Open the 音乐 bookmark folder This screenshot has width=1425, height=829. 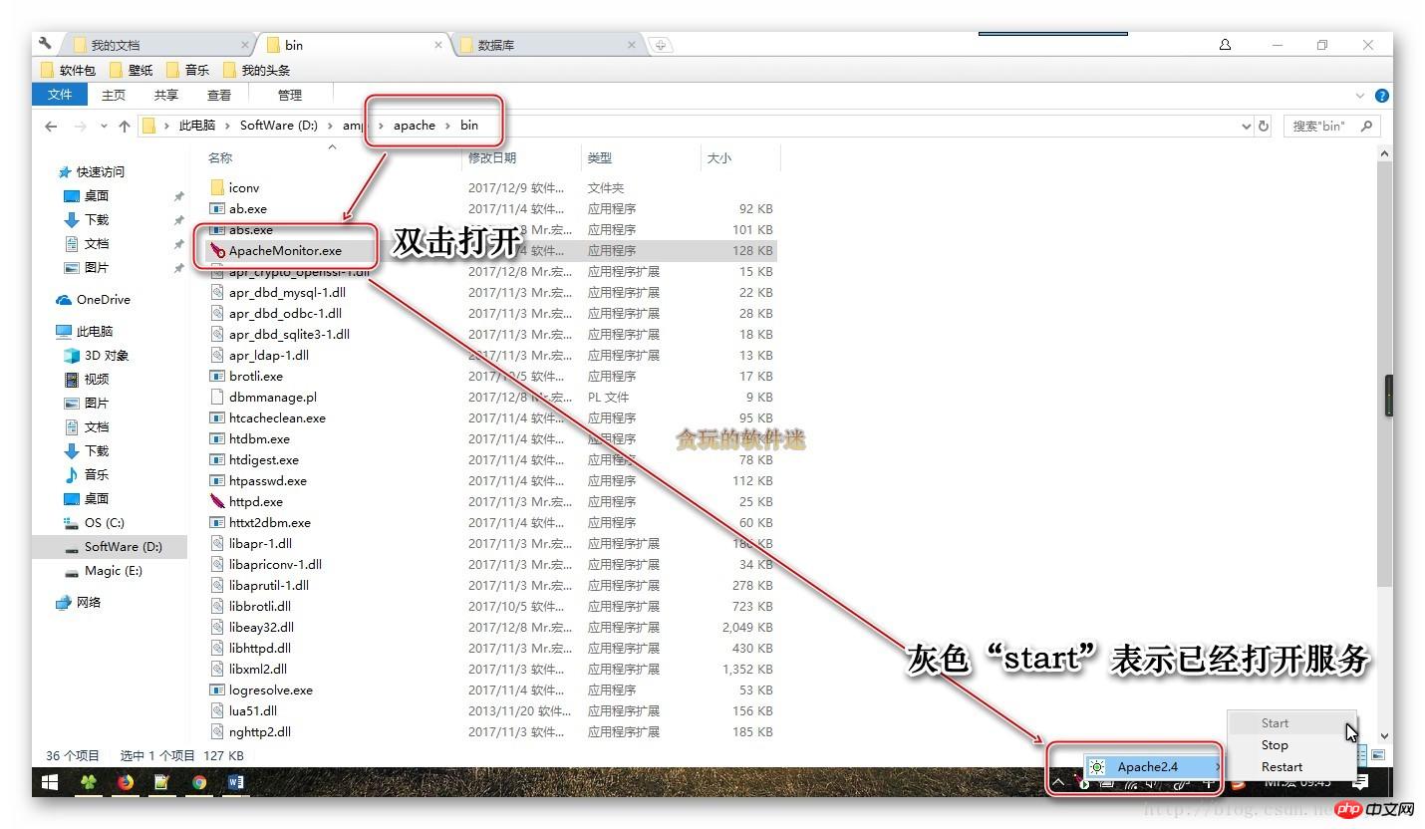pyautogui.click(x=188, y=70)
